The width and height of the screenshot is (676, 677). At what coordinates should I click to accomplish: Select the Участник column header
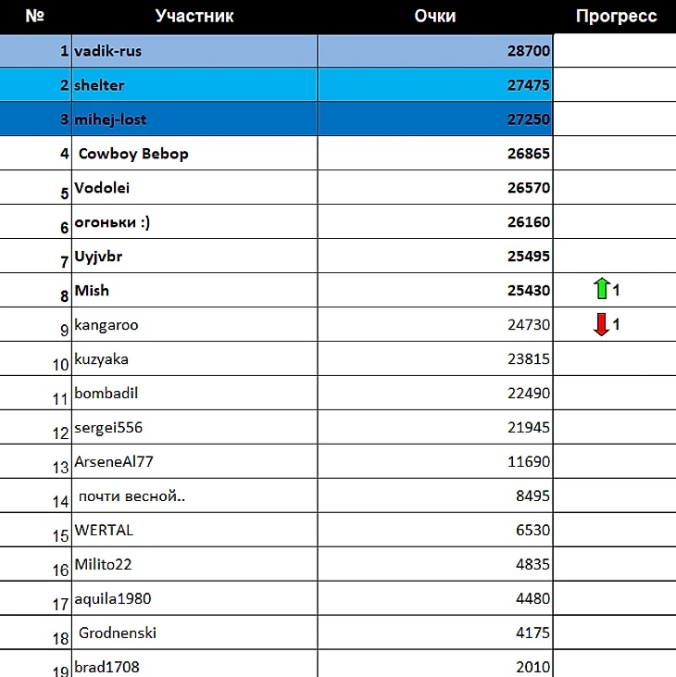194,17
